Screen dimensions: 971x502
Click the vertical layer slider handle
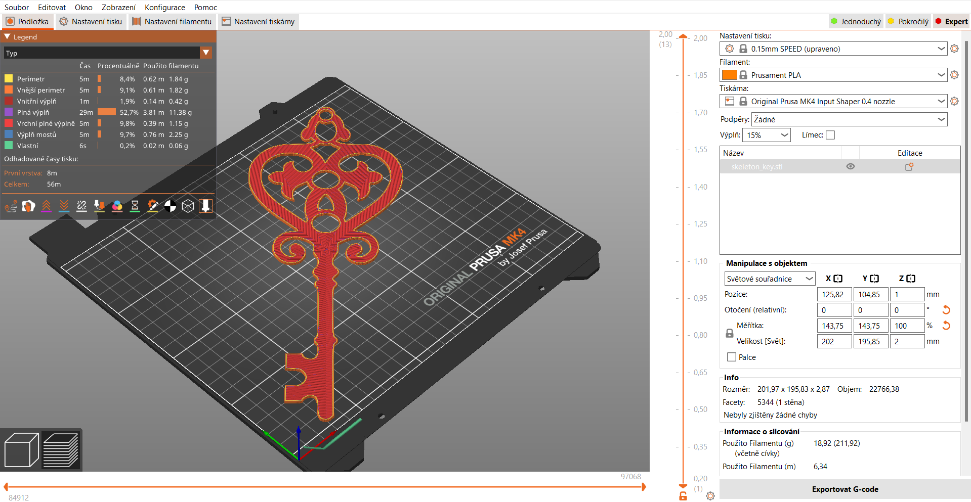pyautogui.click(x=683, y=36)
